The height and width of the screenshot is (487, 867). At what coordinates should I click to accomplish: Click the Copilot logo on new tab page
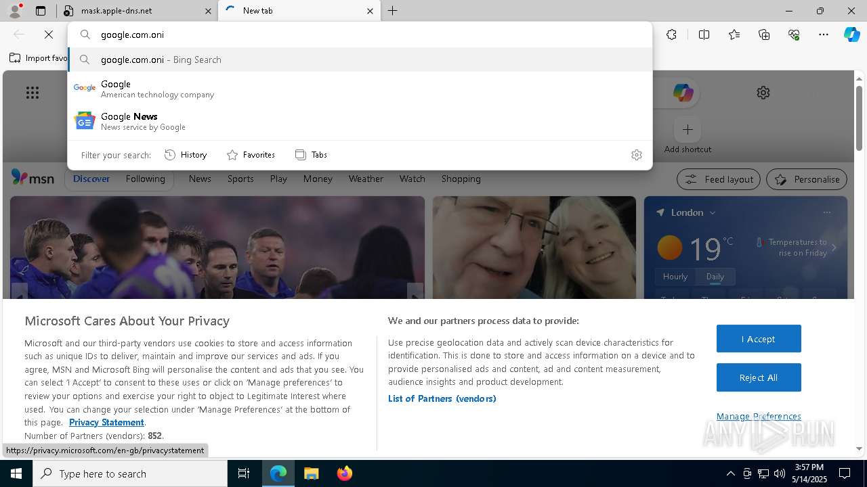click(x=683, y=93)
